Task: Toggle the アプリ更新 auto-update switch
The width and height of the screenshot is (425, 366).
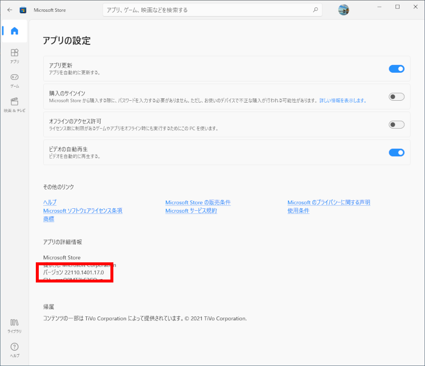Action: pos(397,69)
